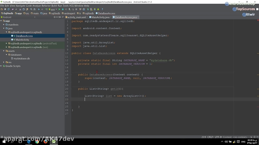Screen dimensions: 259x145
Task: Open the Help question mark icon
Action: (x=102, y=9)
